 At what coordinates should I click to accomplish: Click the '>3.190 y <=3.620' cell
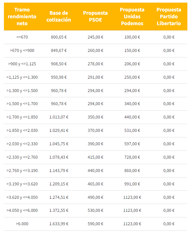(x=22, y=184)
